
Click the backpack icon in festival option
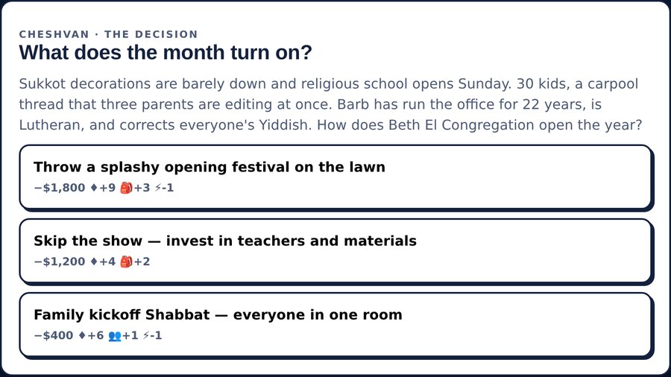(x=126, y=188)
